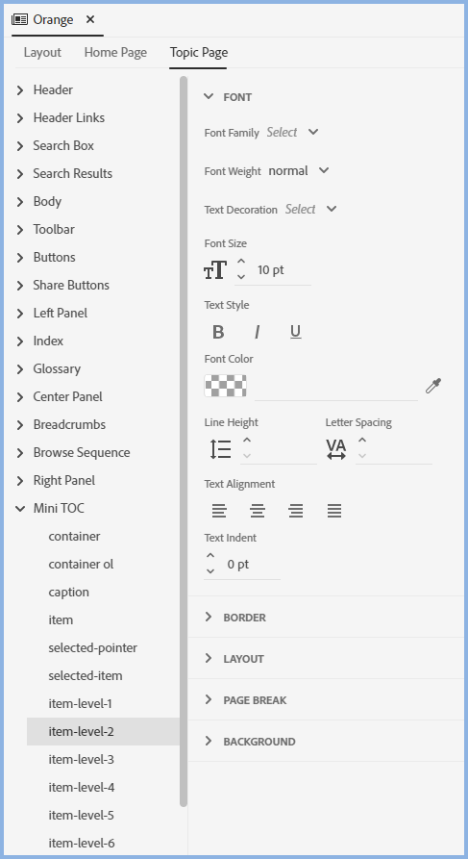Justify the text alignment
468x859 pixels.
click(334, 511)
